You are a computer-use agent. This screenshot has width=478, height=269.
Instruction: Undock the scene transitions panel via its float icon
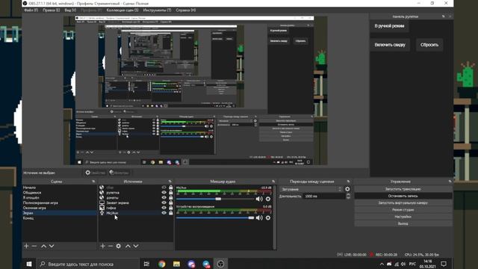(x=349, y=182)
